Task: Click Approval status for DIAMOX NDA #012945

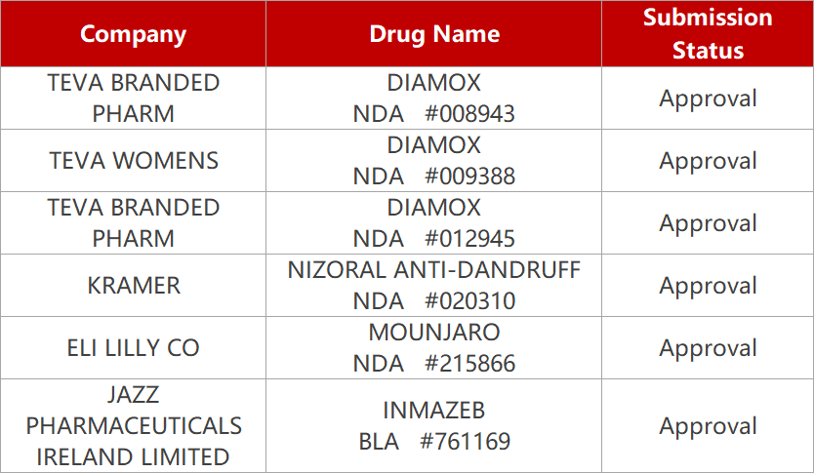Action: pos(708,223)
